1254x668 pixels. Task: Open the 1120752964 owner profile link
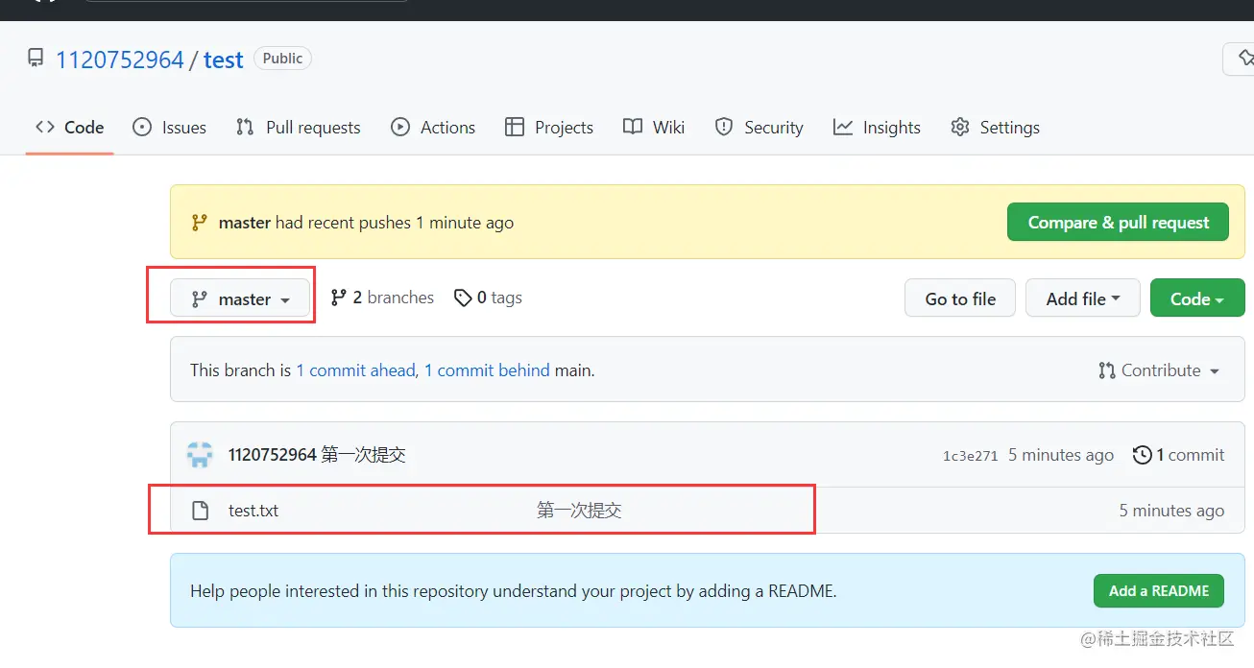click(120, 60)
